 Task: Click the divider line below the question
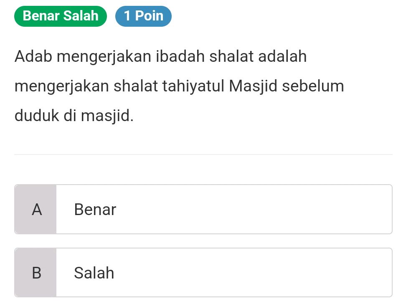(203, 155)
